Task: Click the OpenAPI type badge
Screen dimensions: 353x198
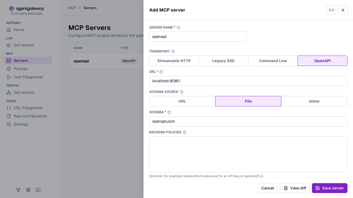Action: (129, 61)
